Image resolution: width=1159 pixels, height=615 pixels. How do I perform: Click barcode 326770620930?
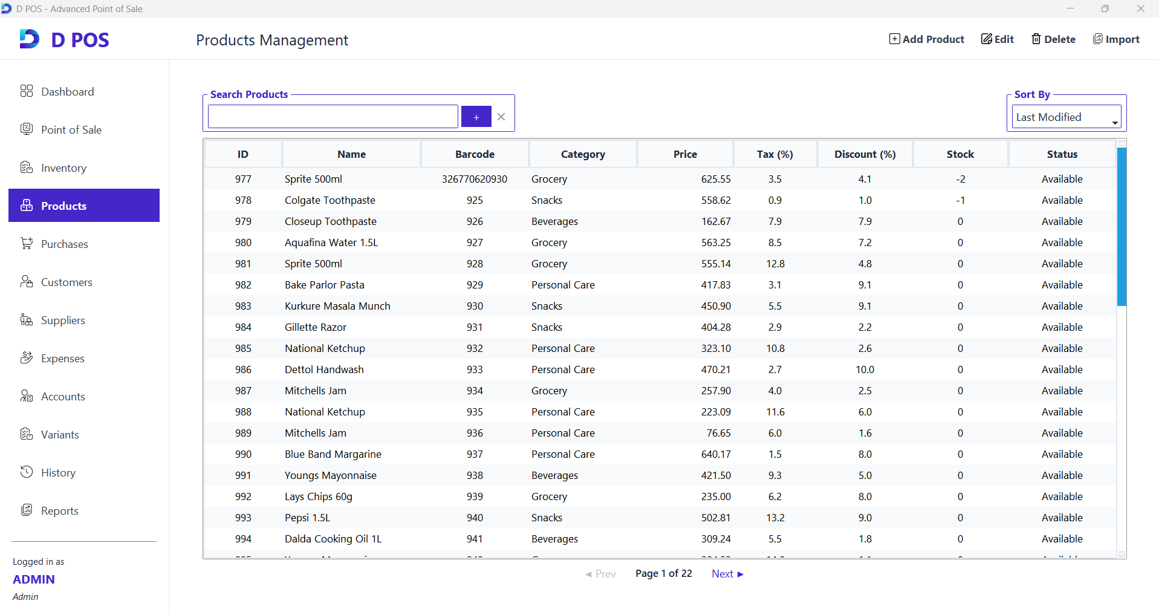tap(475, 179)
